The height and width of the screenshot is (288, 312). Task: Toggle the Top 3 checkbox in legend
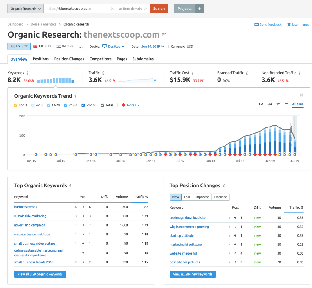[16, 105]
